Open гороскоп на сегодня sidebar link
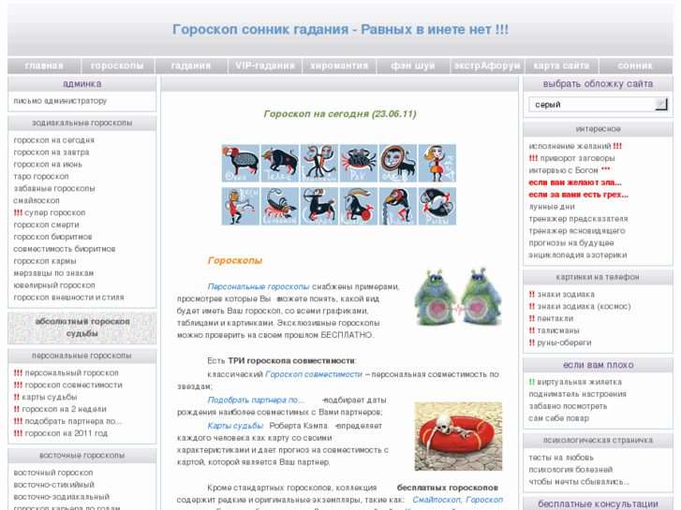Image resolution: width=681 pixels, height=510 pixels. click(x=53, y=140)
